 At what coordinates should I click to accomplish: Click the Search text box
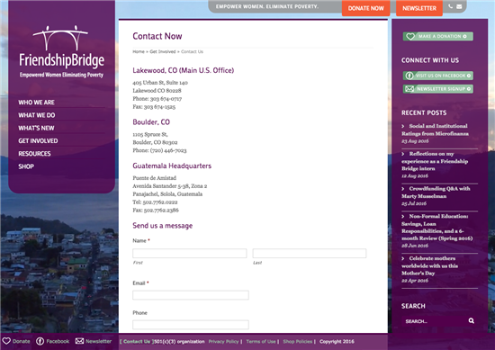[434, 321]
